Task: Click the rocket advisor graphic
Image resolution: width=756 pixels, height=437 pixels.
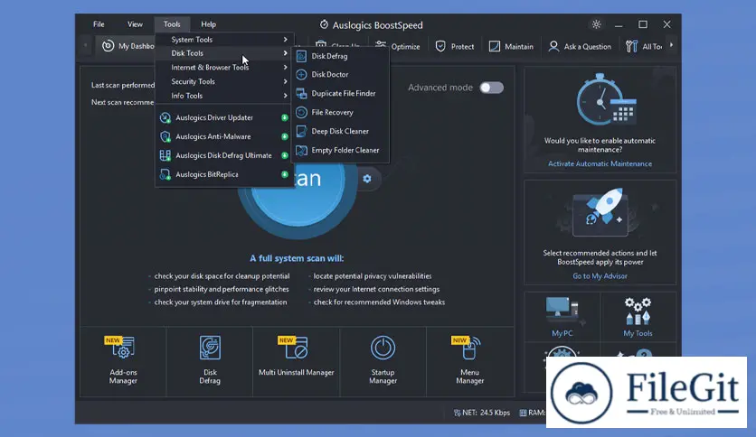Action: click(600, 212)
